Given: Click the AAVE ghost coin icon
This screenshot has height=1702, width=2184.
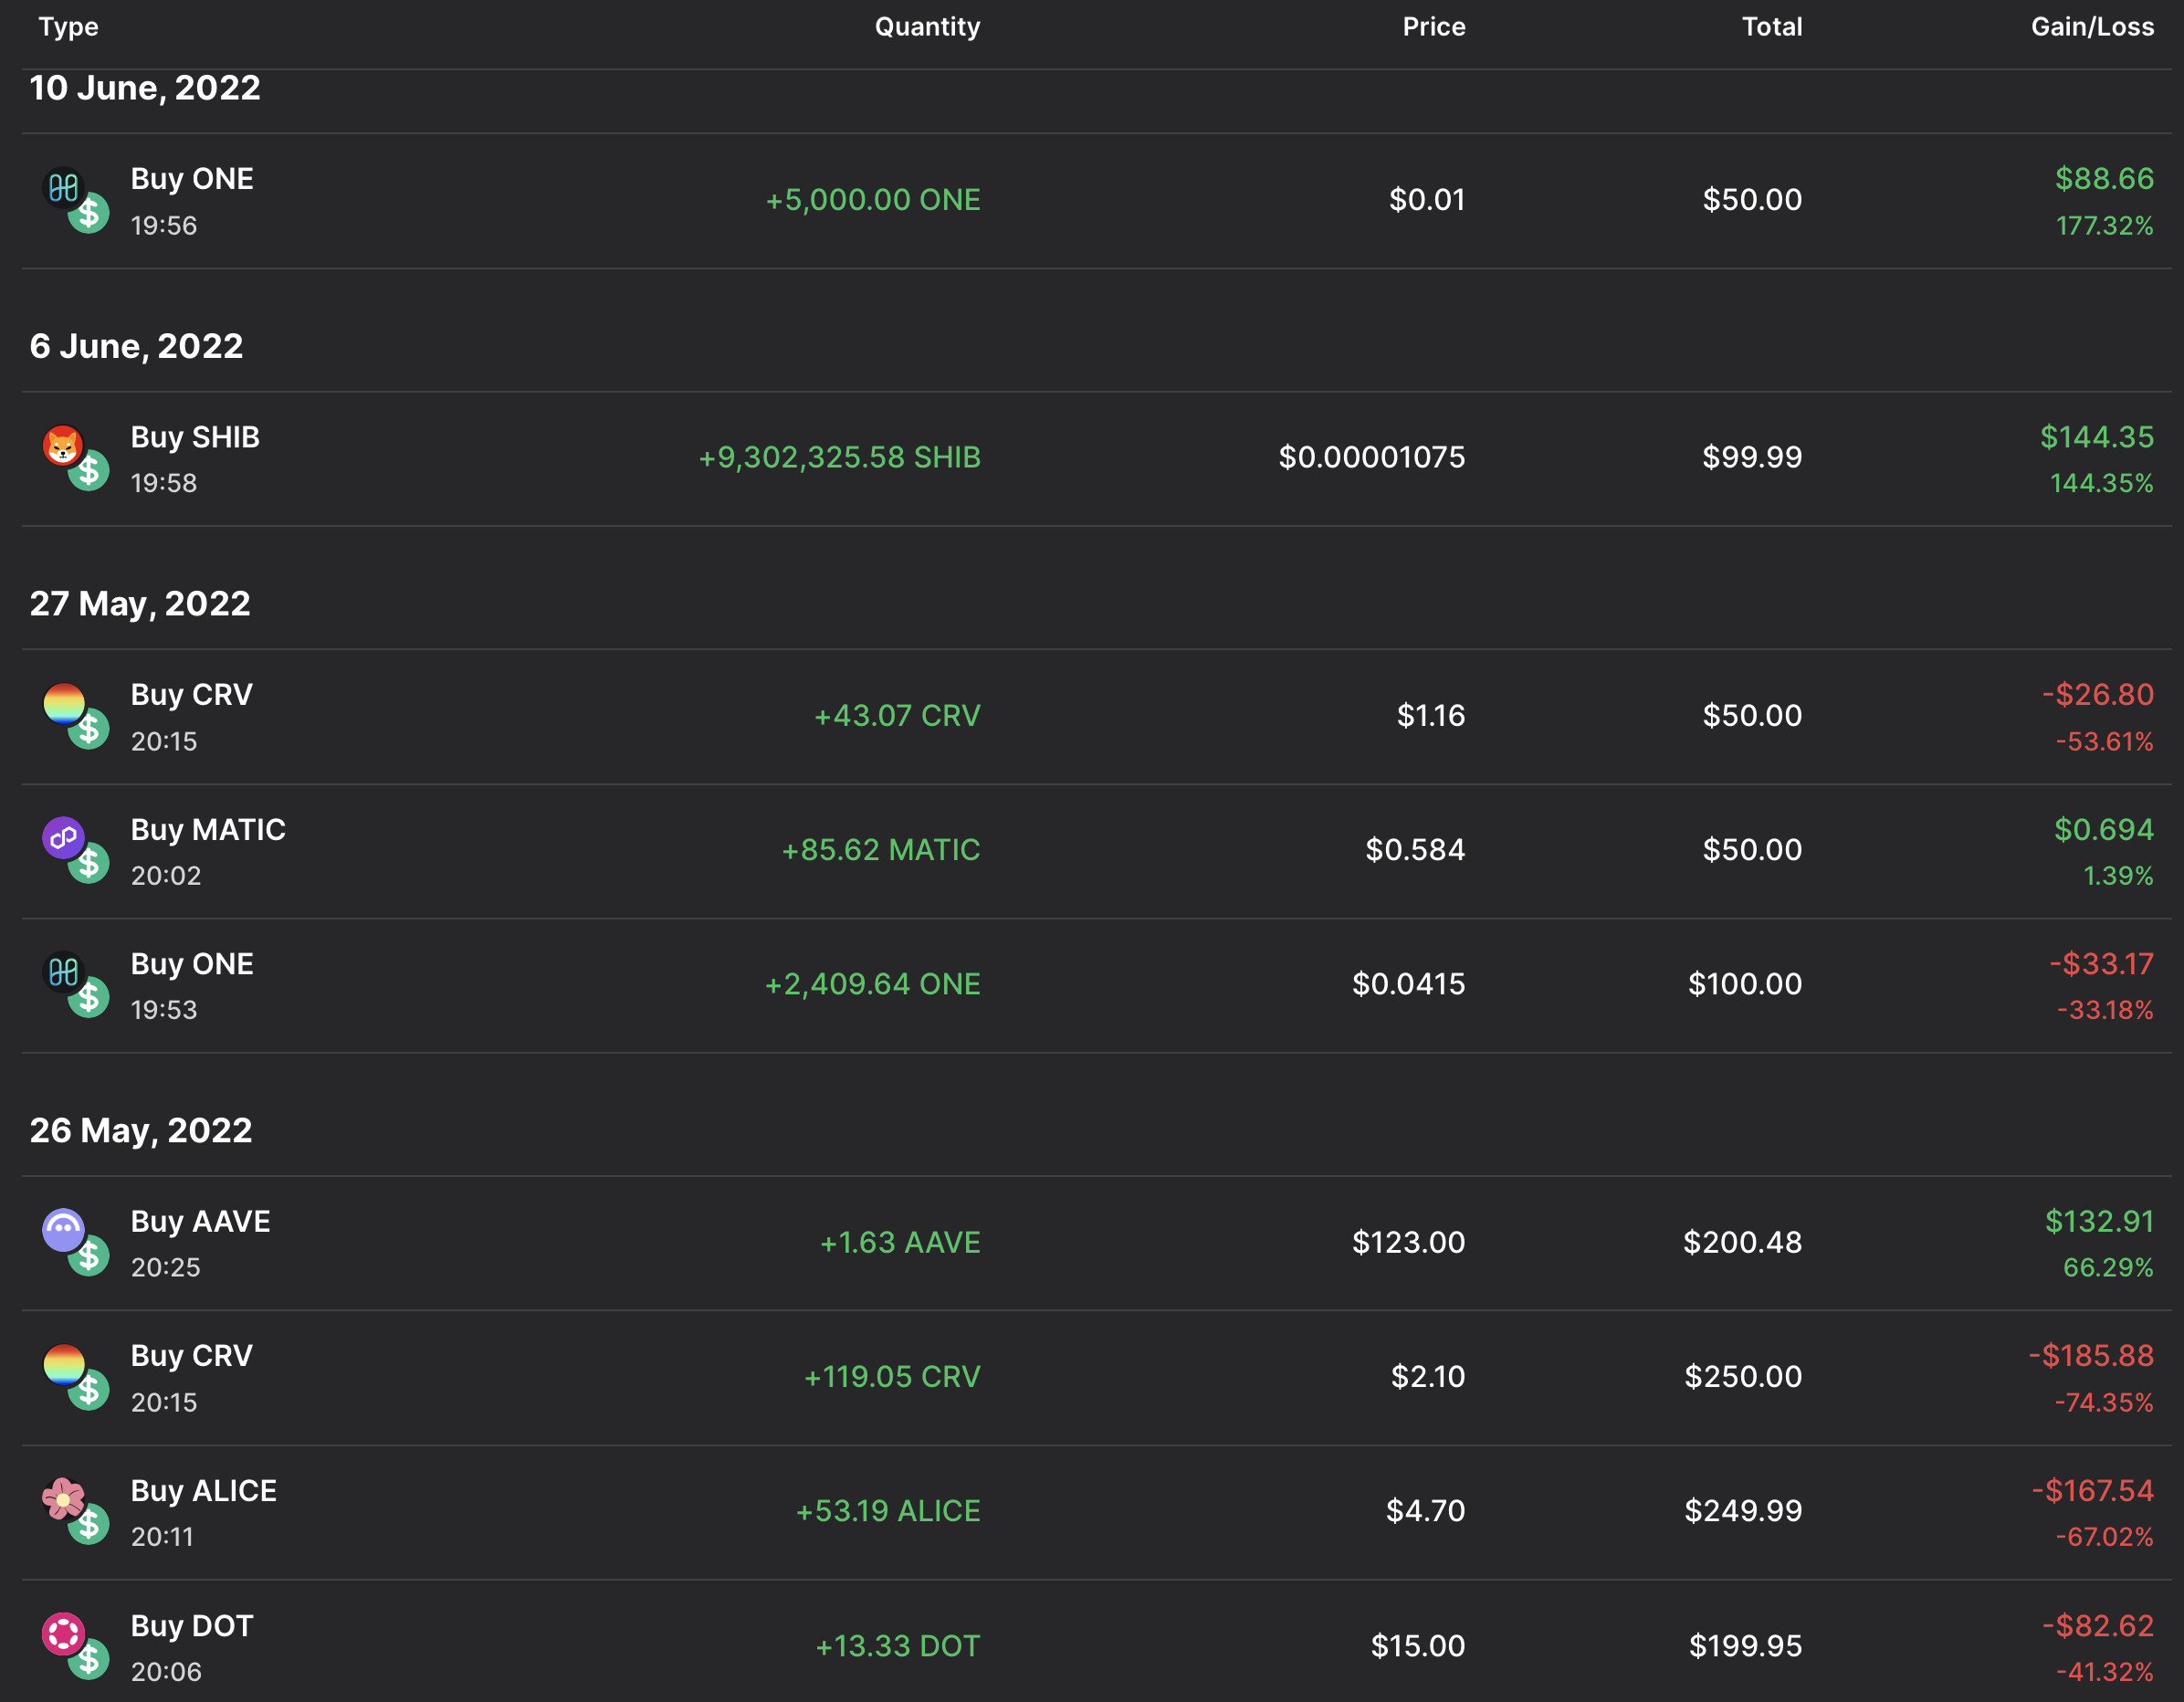Looking at the screenshot, I should [x=63, y=1229].
